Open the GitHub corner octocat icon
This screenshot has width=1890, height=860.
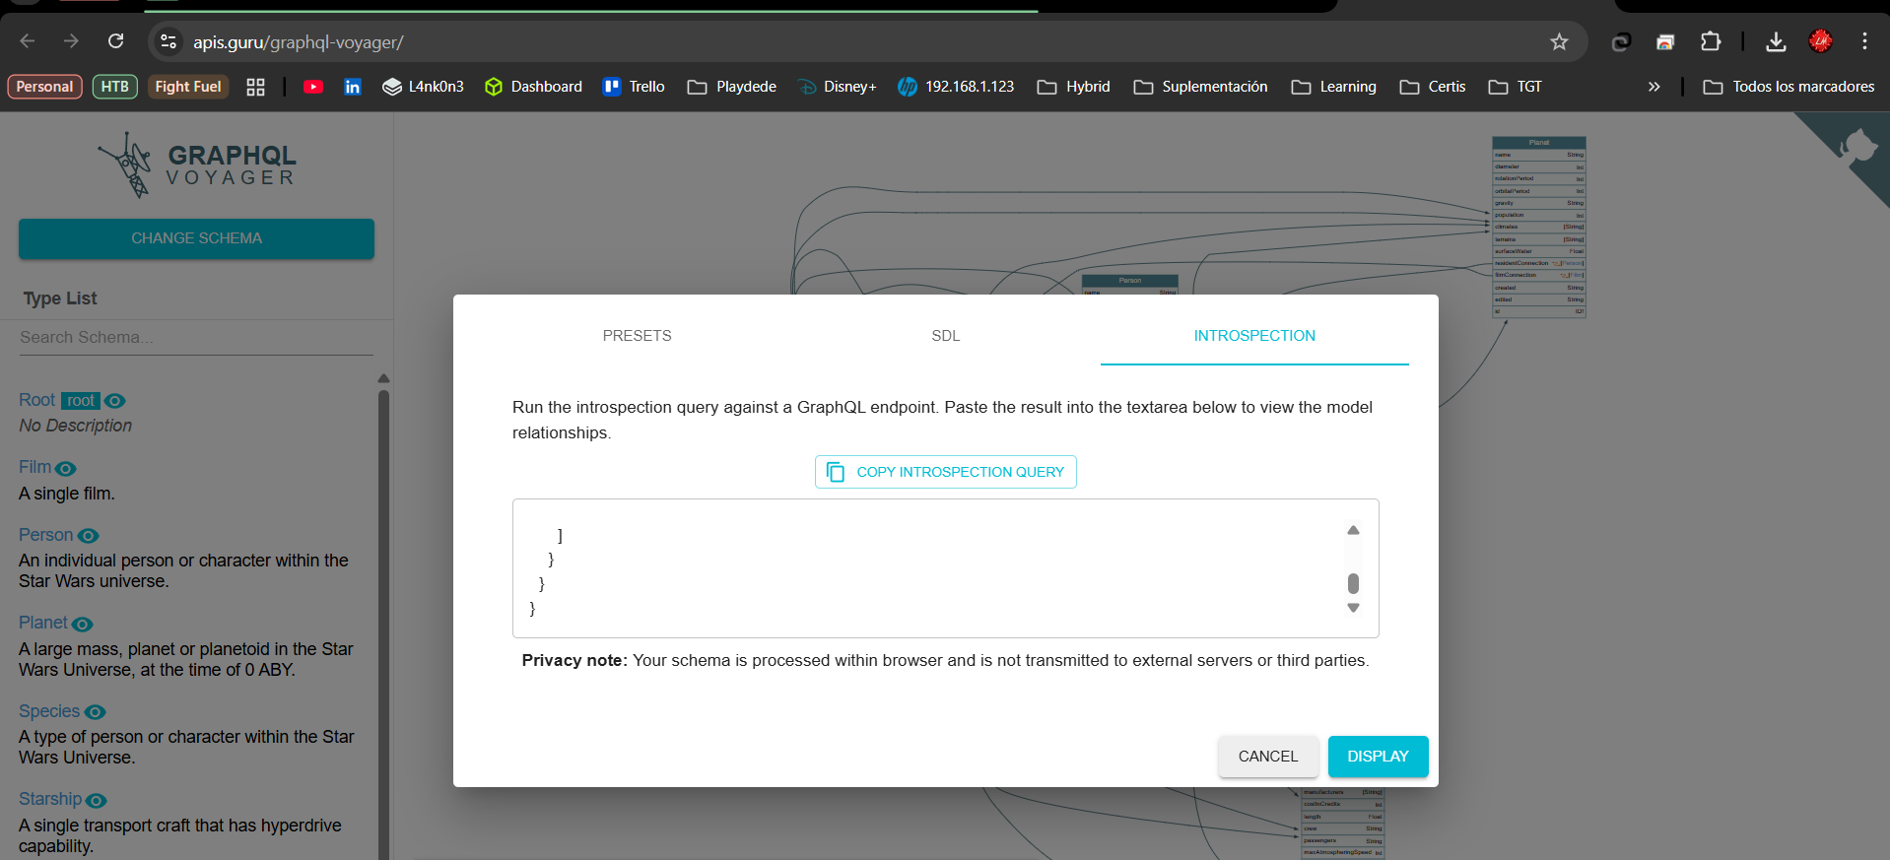point(1857,146)
